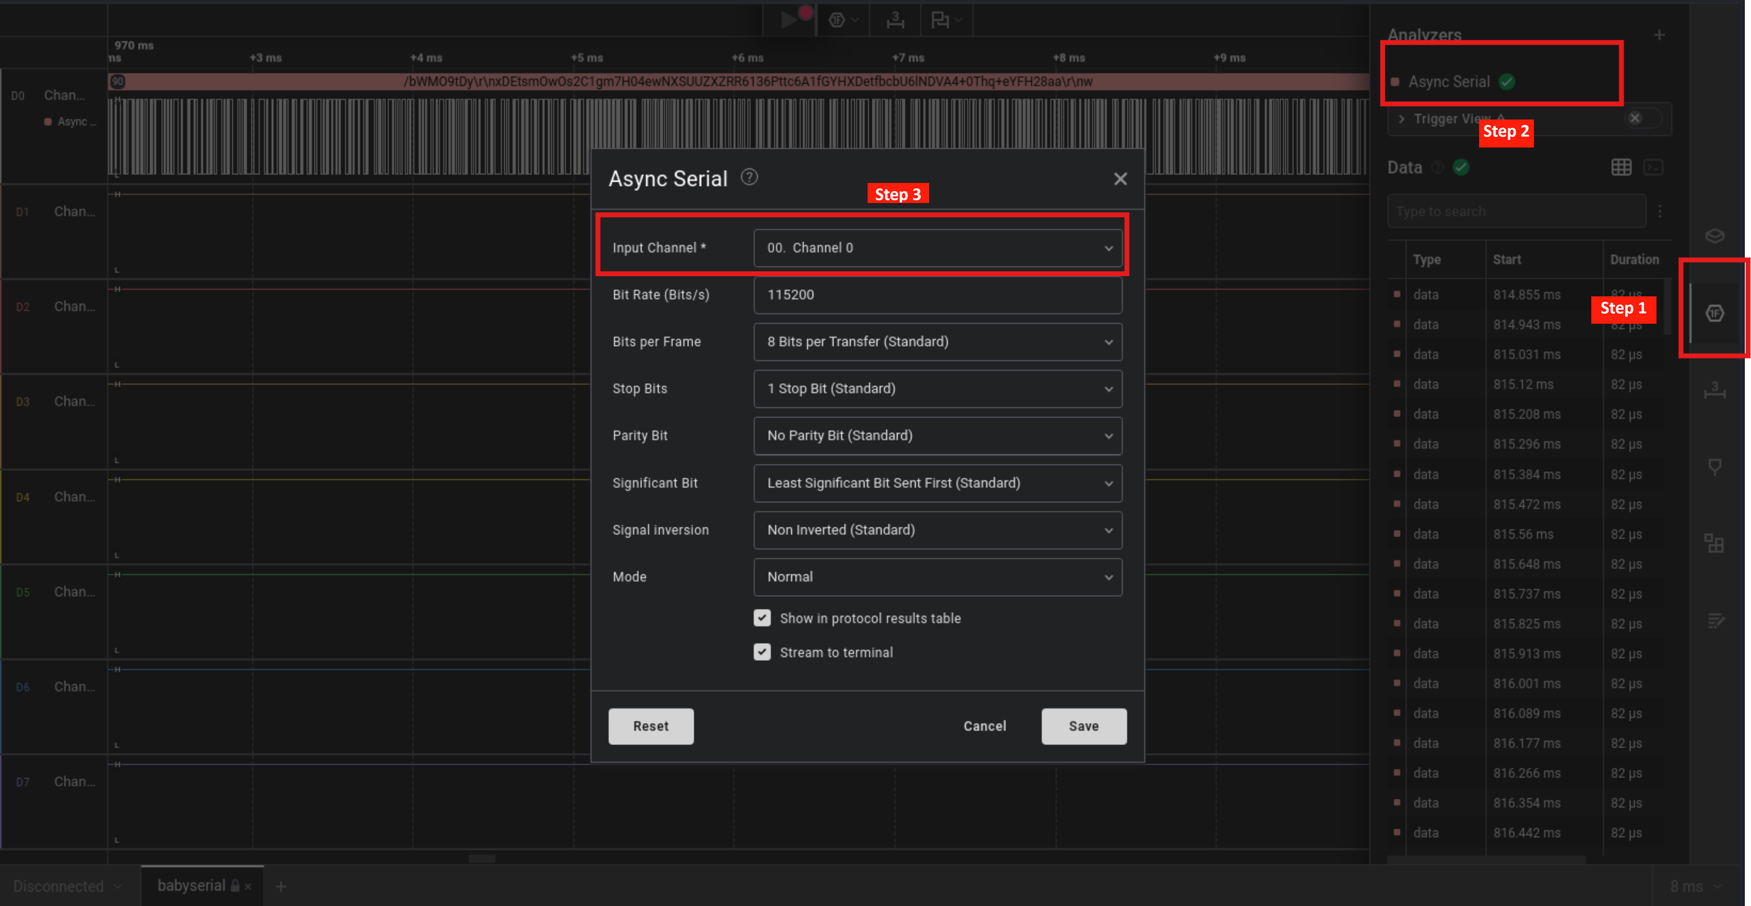Click the Bit Rate input field
1751x906 pixels.
tap(937, 295)
